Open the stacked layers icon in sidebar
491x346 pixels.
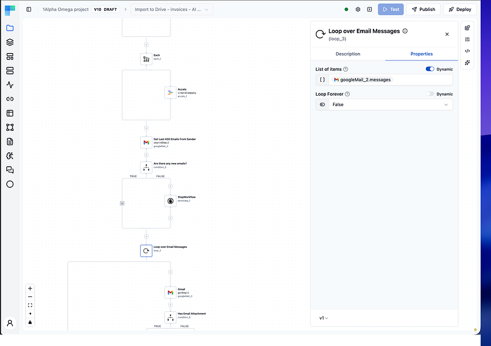[10, 42]
